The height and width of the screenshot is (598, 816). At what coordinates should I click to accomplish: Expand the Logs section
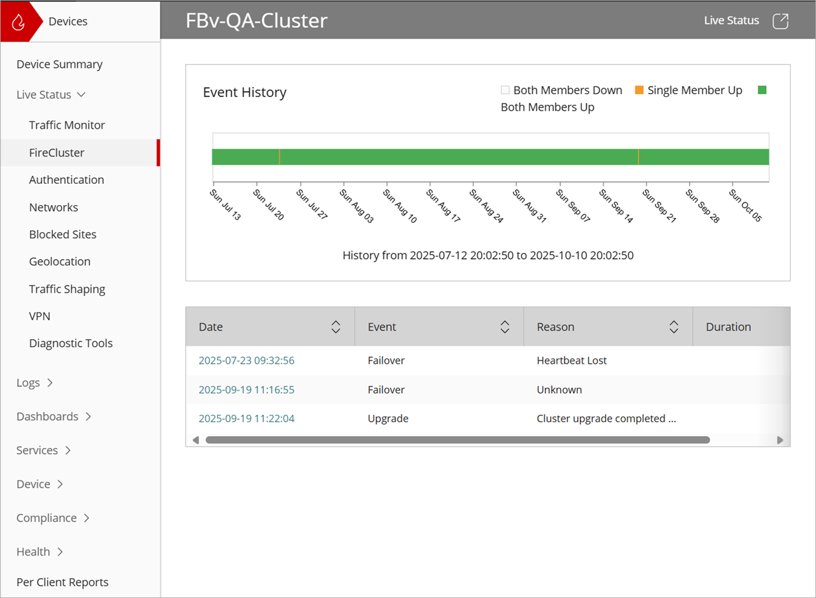(29, 382)
